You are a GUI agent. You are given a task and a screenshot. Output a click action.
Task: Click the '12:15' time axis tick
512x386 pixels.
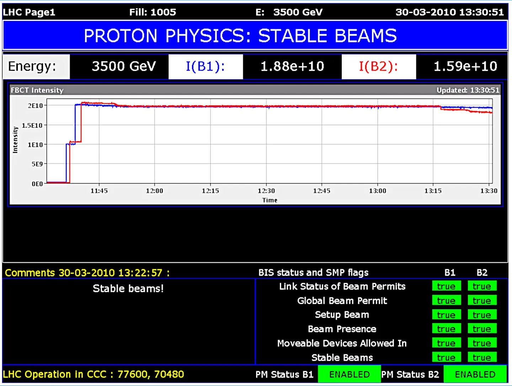[210, 191]
